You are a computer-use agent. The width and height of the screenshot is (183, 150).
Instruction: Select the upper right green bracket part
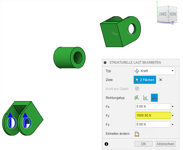click(120, 32)
